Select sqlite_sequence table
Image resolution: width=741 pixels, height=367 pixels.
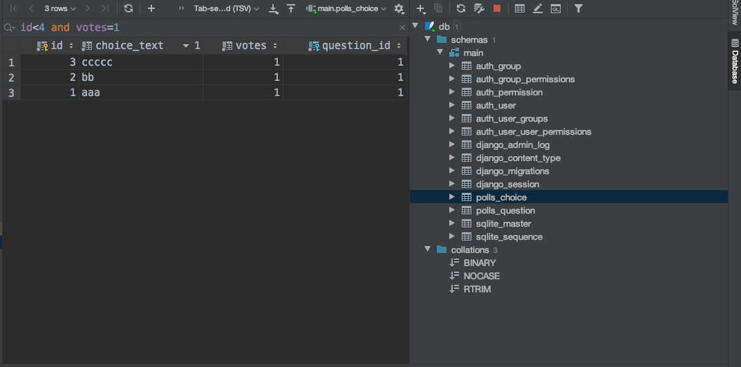509,236
